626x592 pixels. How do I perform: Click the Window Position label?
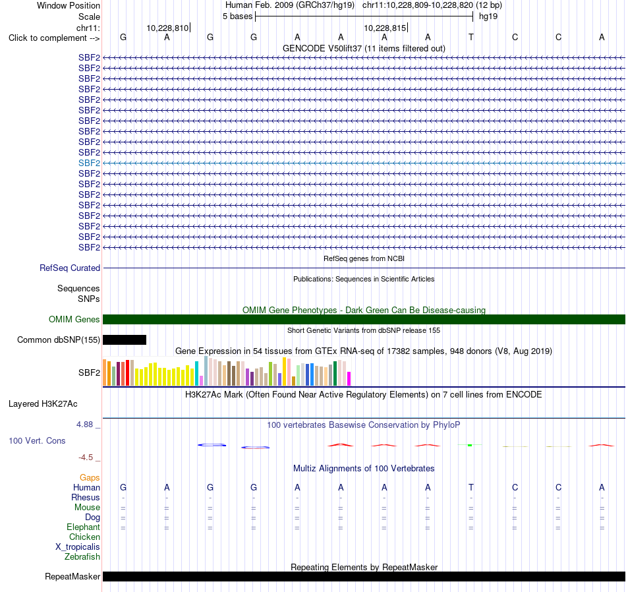pyautogui.click(x=69, y=5)
